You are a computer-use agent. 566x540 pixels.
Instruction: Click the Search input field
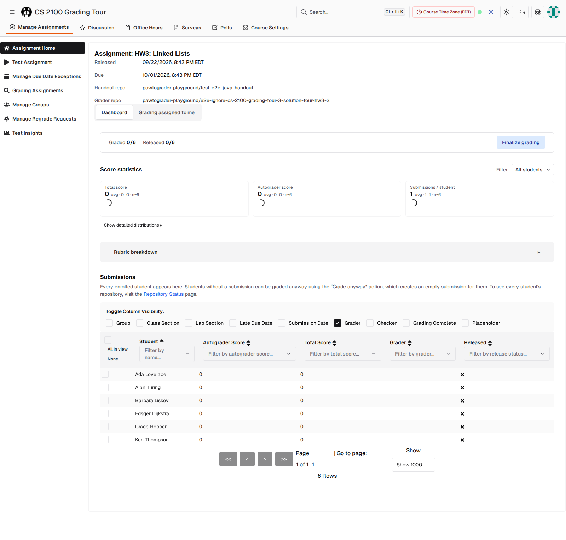353,12
